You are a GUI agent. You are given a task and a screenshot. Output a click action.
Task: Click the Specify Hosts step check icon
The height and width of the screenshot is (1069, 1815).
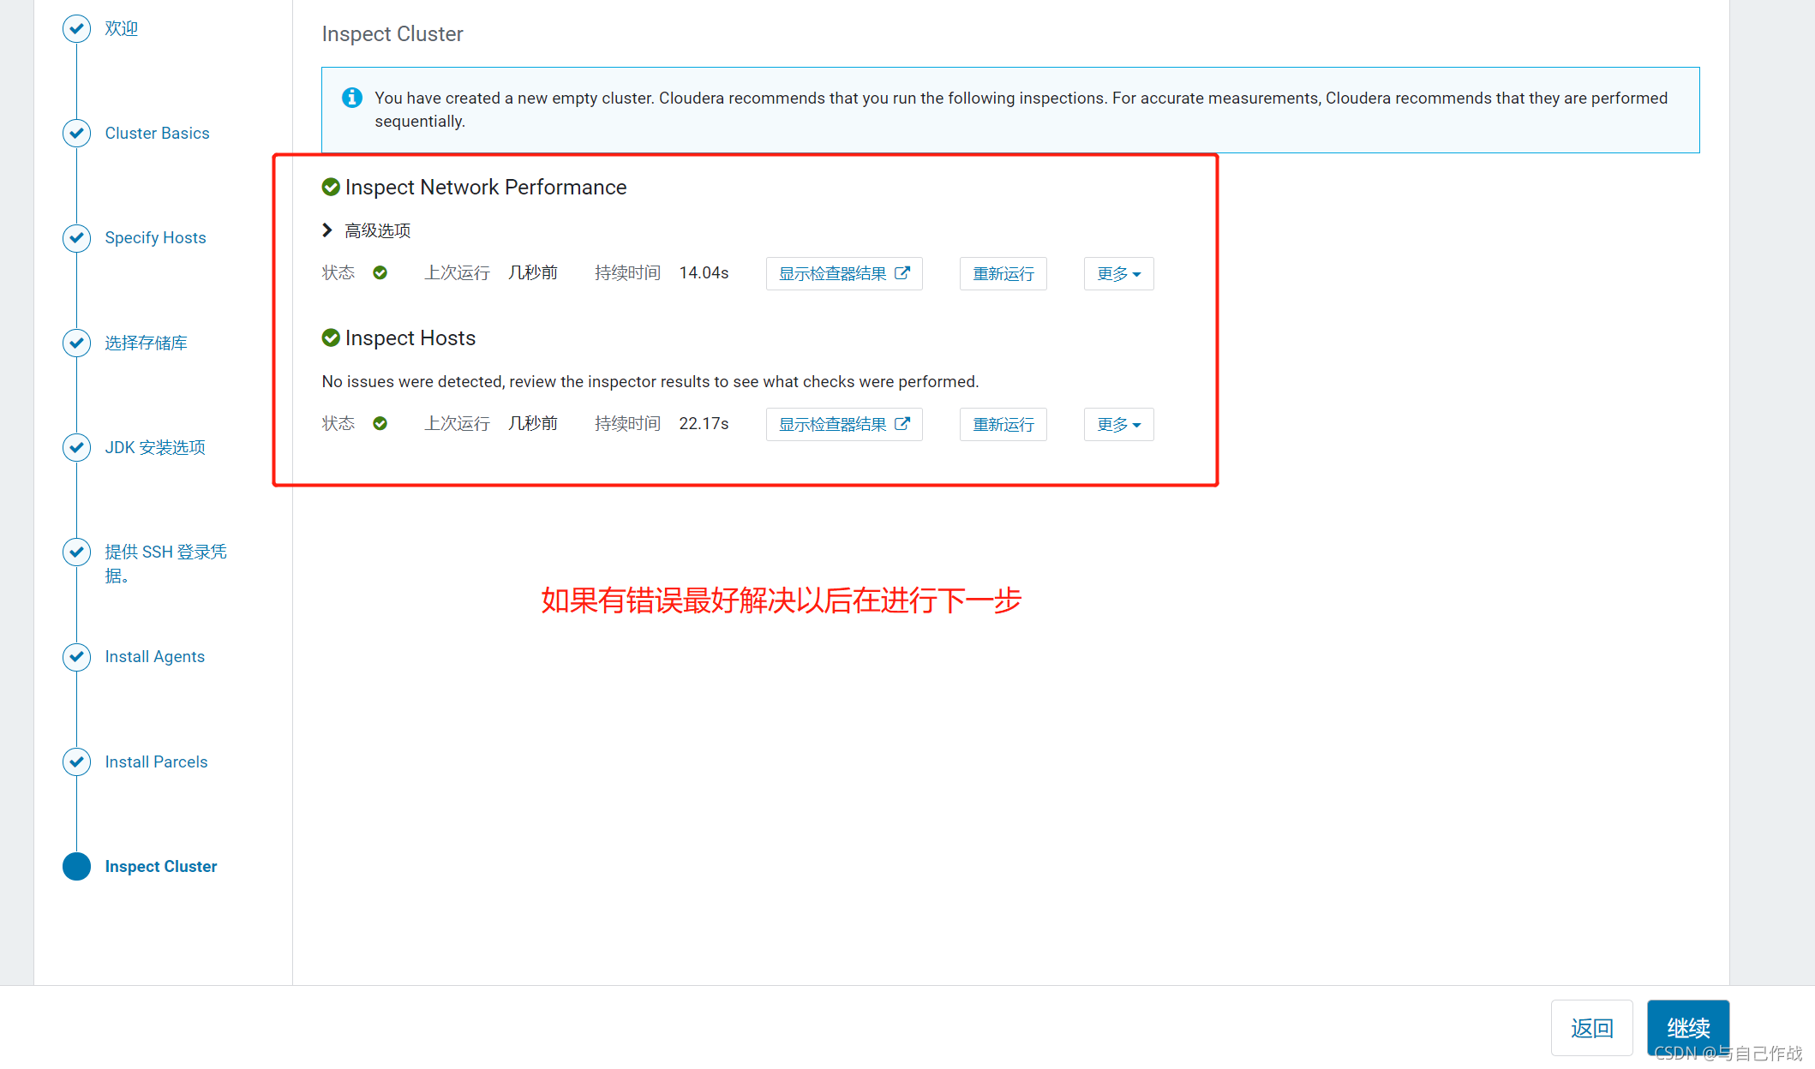(x=76, y=237)
